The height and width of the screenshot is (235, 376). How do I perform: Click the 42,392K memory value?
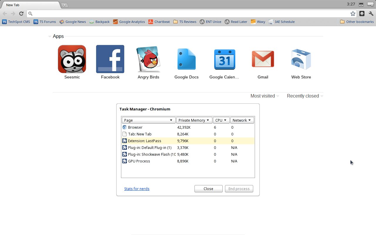[184, 127]
